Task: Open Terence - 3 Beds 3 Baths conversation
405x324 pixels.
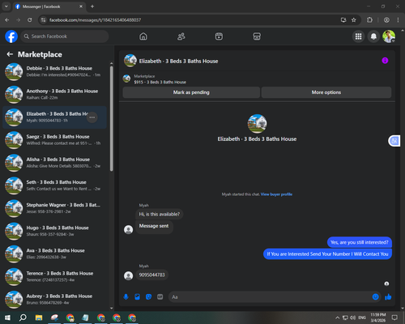Action: point(55,277)
